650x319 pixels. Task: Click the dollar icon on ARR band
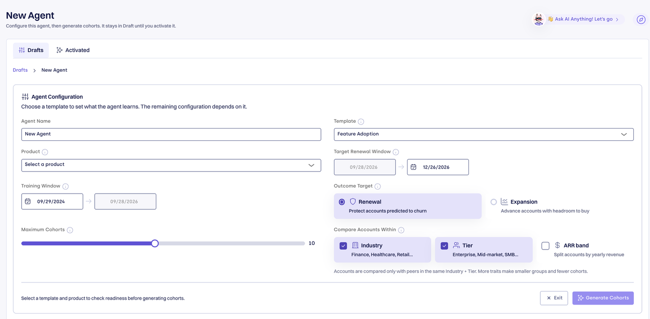tap(557, 245)
